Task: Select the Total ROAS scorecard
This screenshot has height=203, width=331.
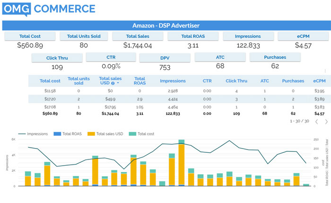Action: click(193, 36)
